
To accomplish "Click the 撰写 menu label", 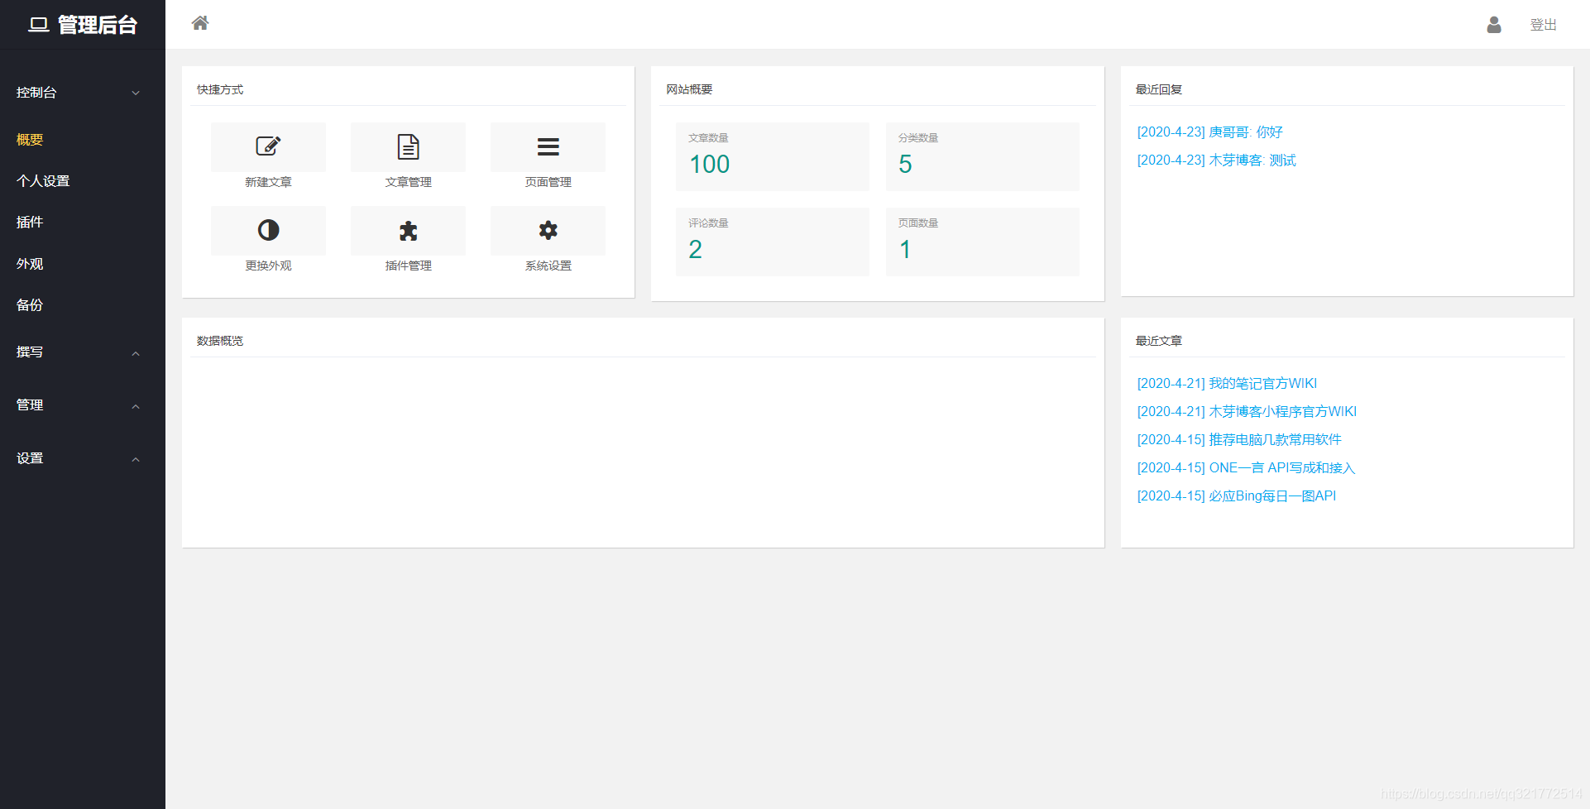I will (x=30, y=352).
